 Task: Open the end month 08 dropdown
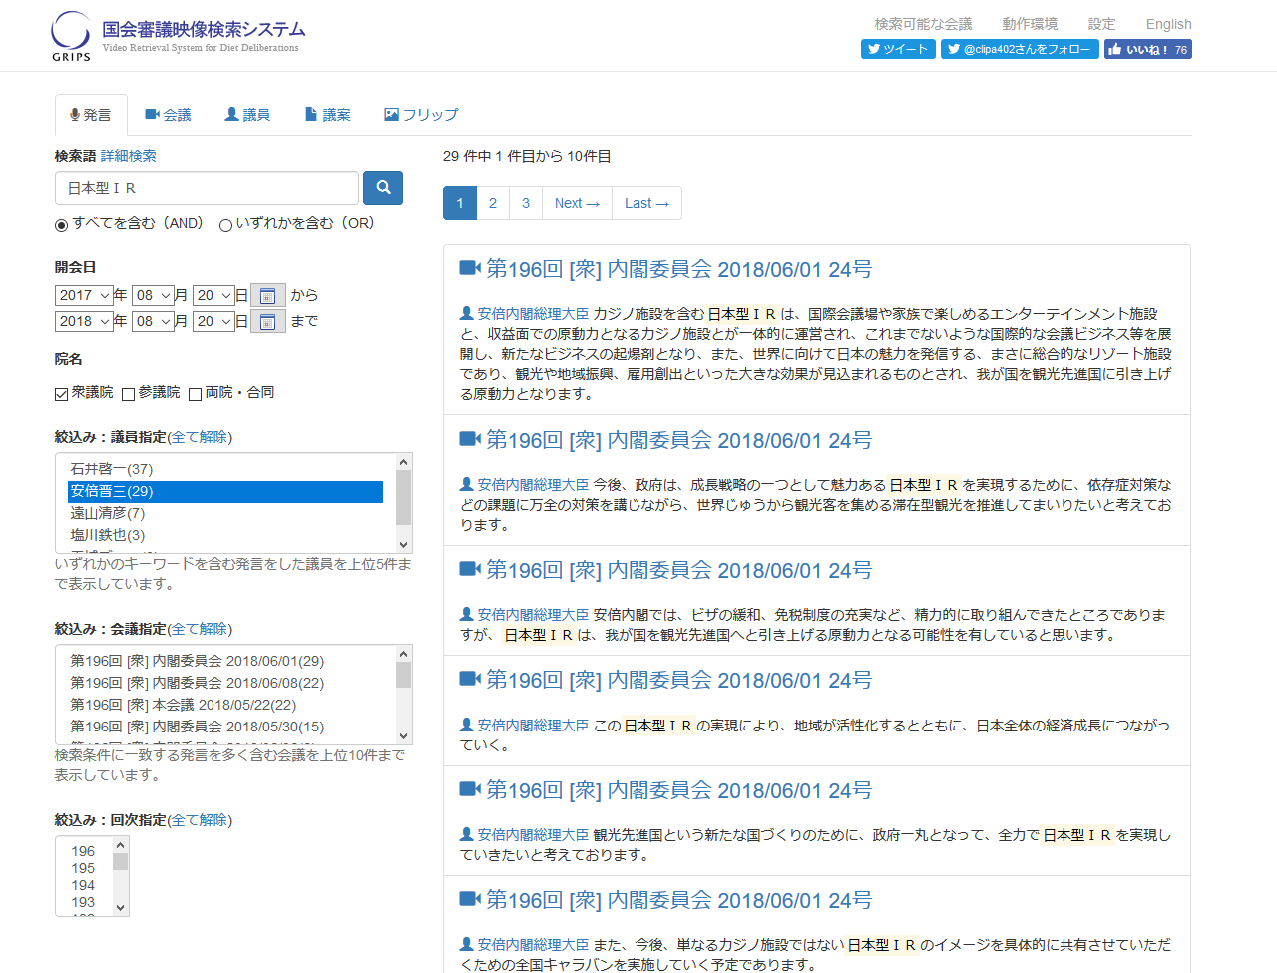pos(153,321)
